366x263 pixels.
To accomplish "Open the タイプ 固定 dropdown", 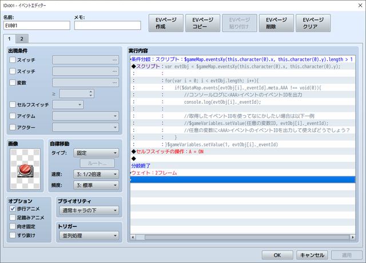I will coord(96,153).
